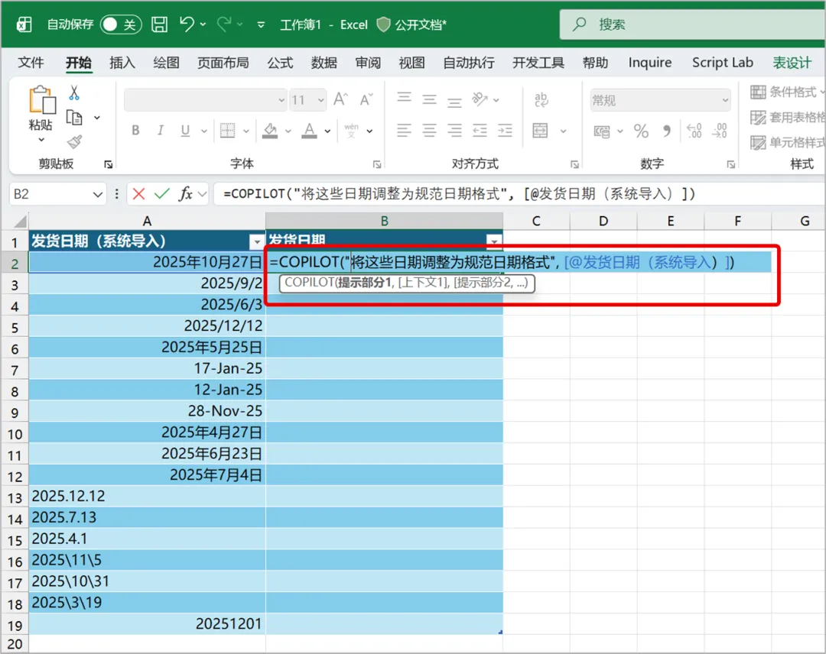Click the Center alignment icon

click(429, 130)
